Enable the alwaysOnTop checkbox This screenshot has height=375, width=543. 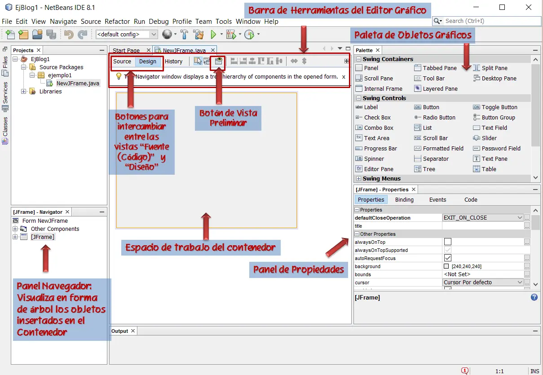(x=447, y=242)
